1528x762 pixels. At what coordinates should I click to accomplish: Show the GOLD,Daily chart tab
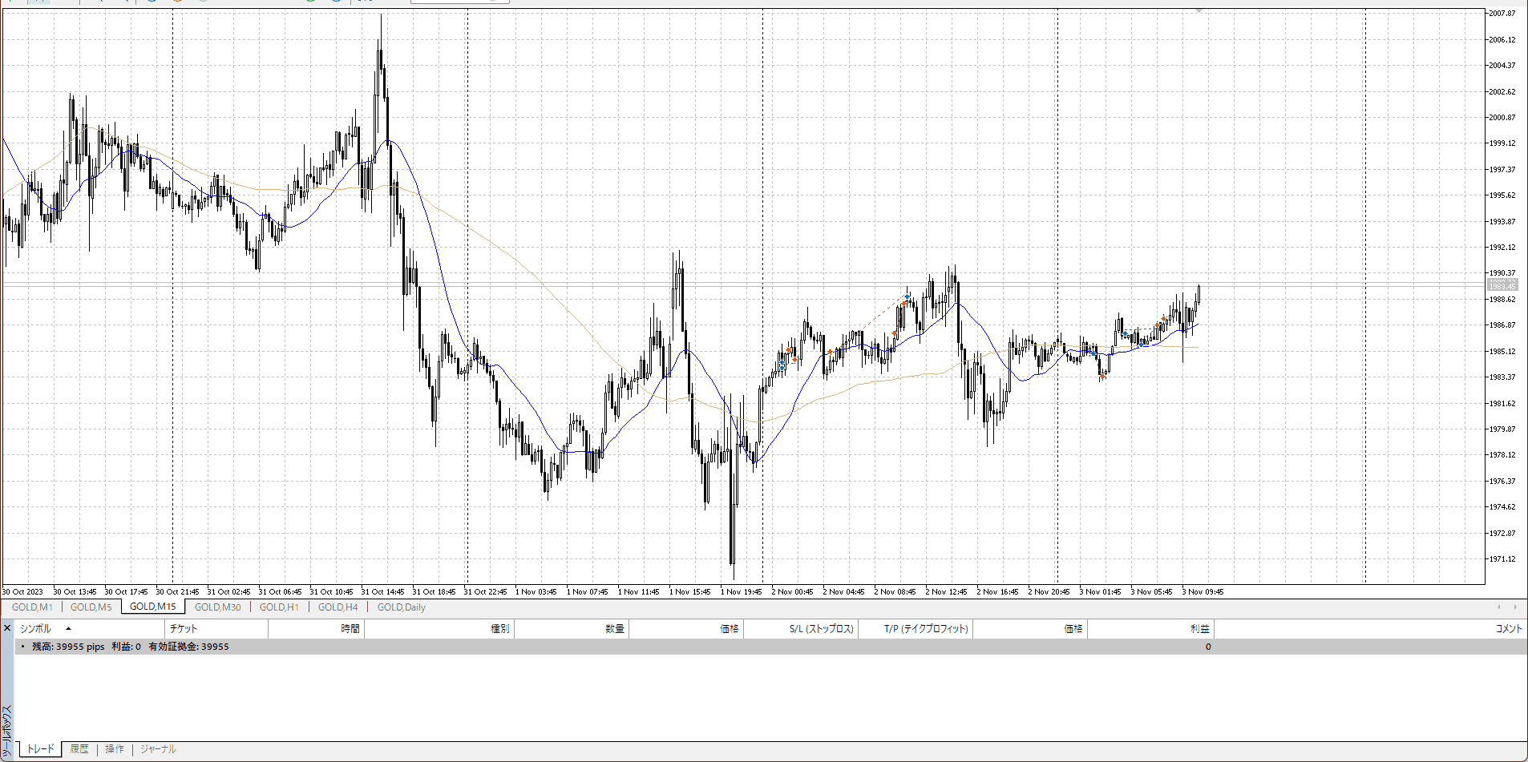tap(401, 607)
